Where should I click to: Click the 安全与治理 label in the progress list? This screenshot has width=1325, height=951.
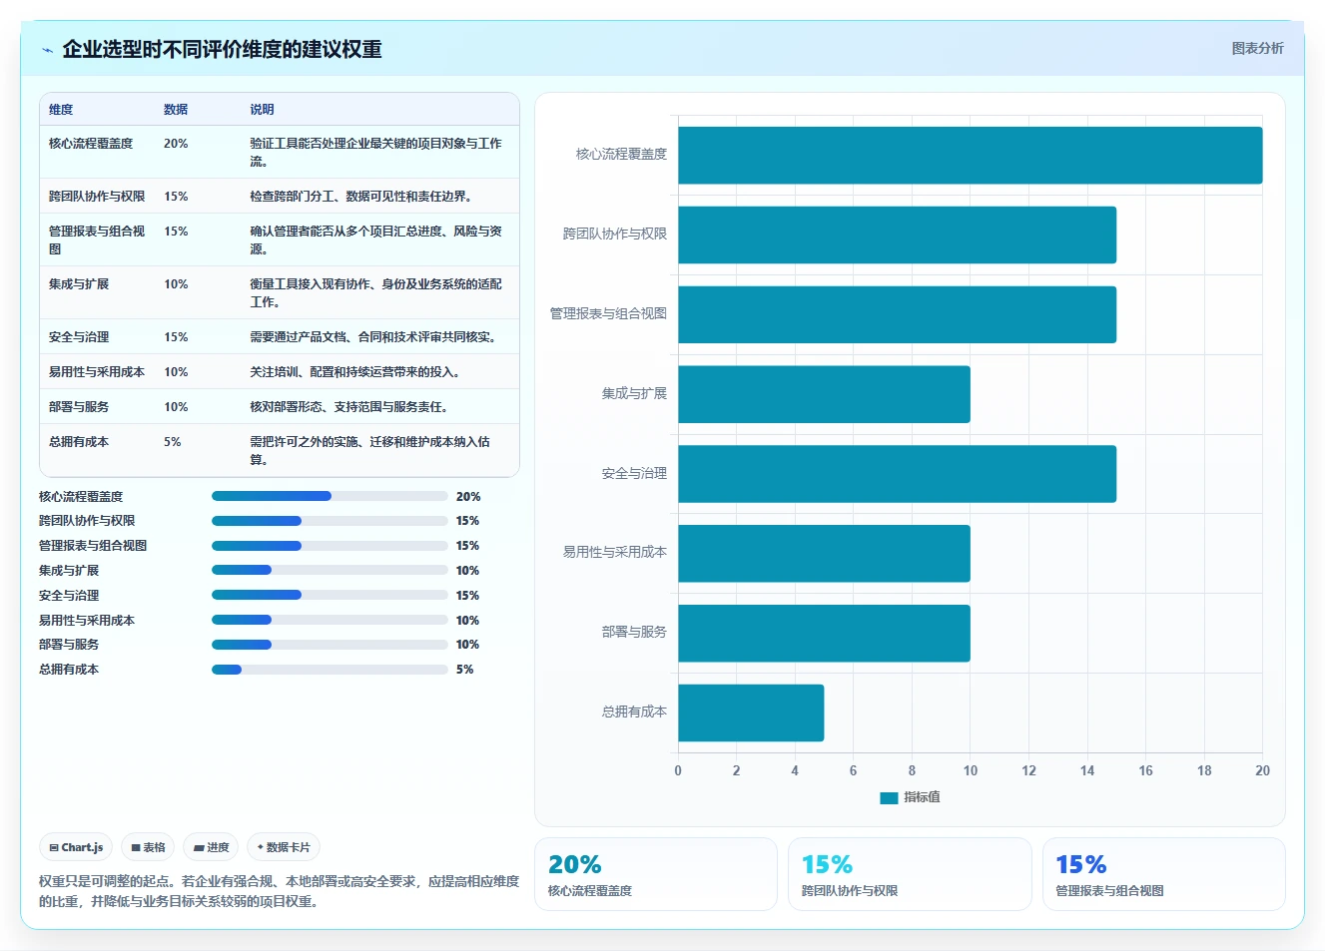(69, 596)
